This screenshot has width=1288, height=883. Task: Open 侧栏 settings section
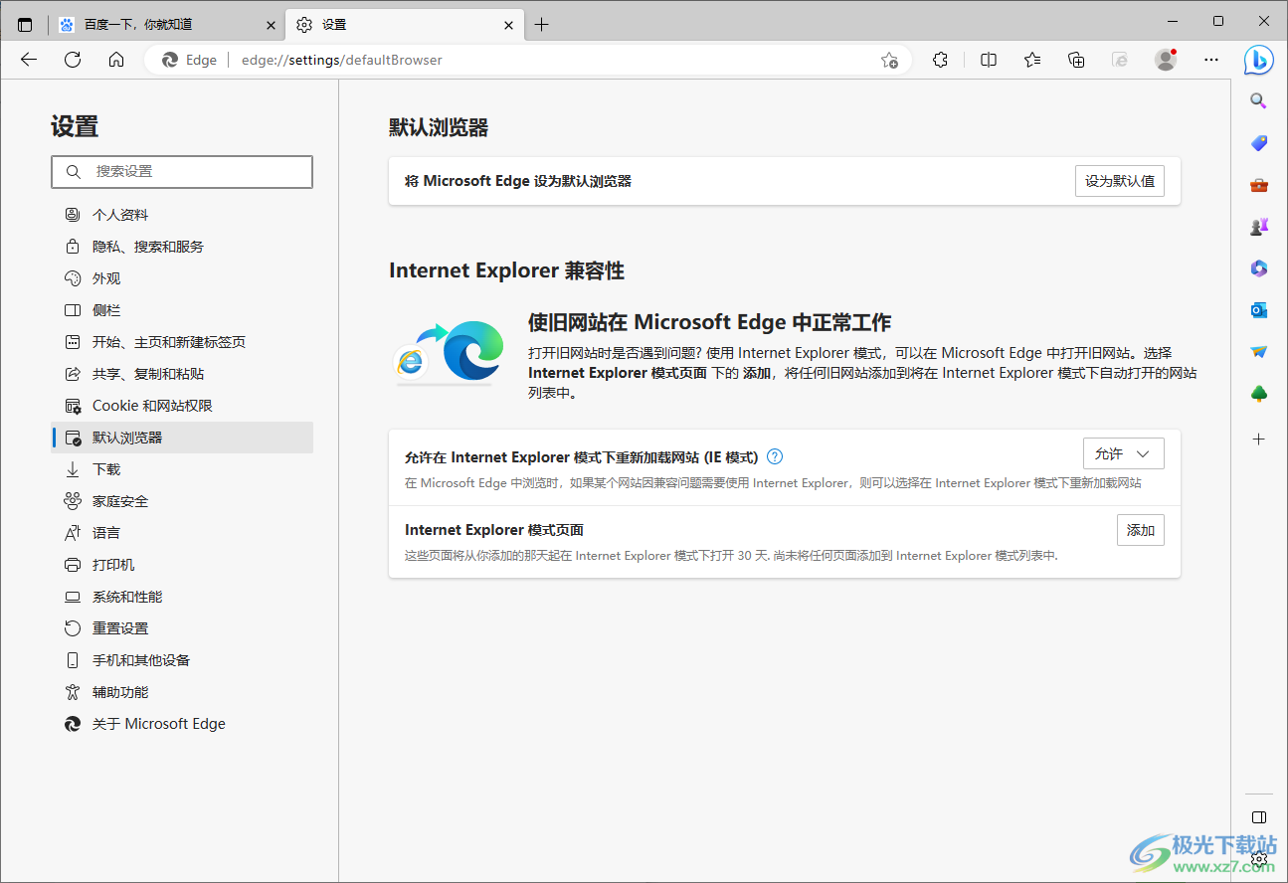click(182, 310)
